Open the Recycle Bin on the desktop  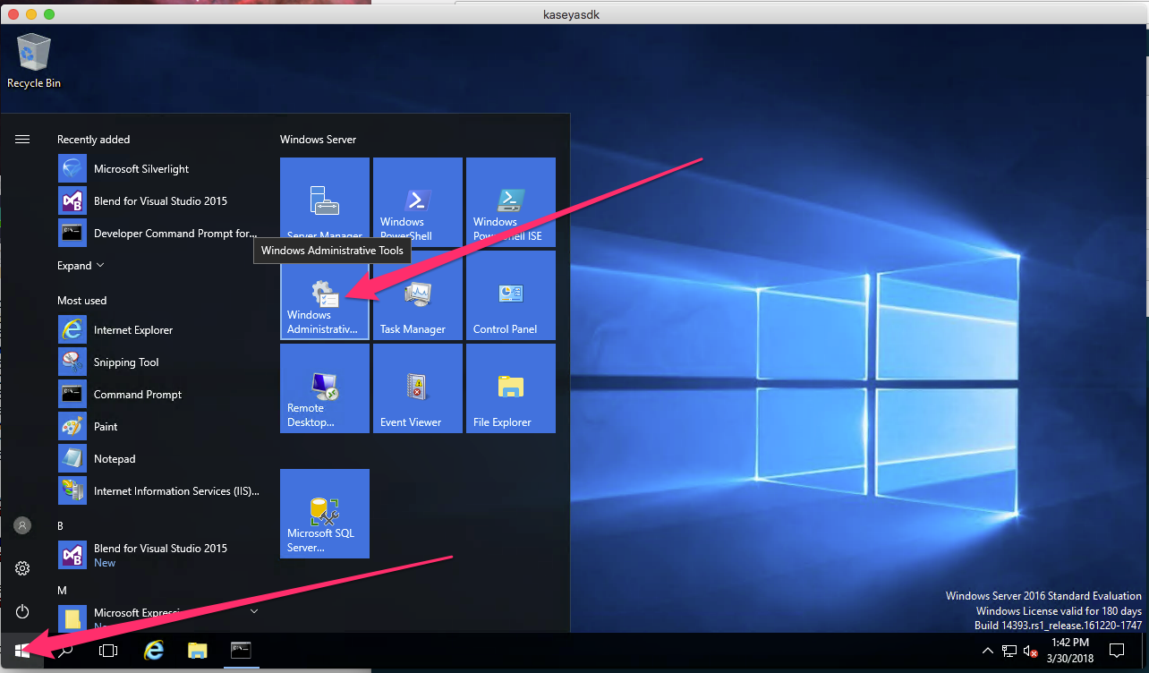(x=34, y=61)
